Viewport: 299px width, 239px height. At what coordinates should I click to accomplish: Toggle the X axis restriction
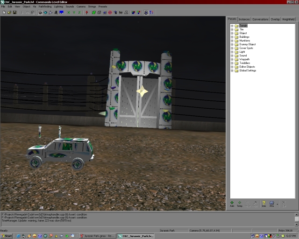tap(68, 13)
